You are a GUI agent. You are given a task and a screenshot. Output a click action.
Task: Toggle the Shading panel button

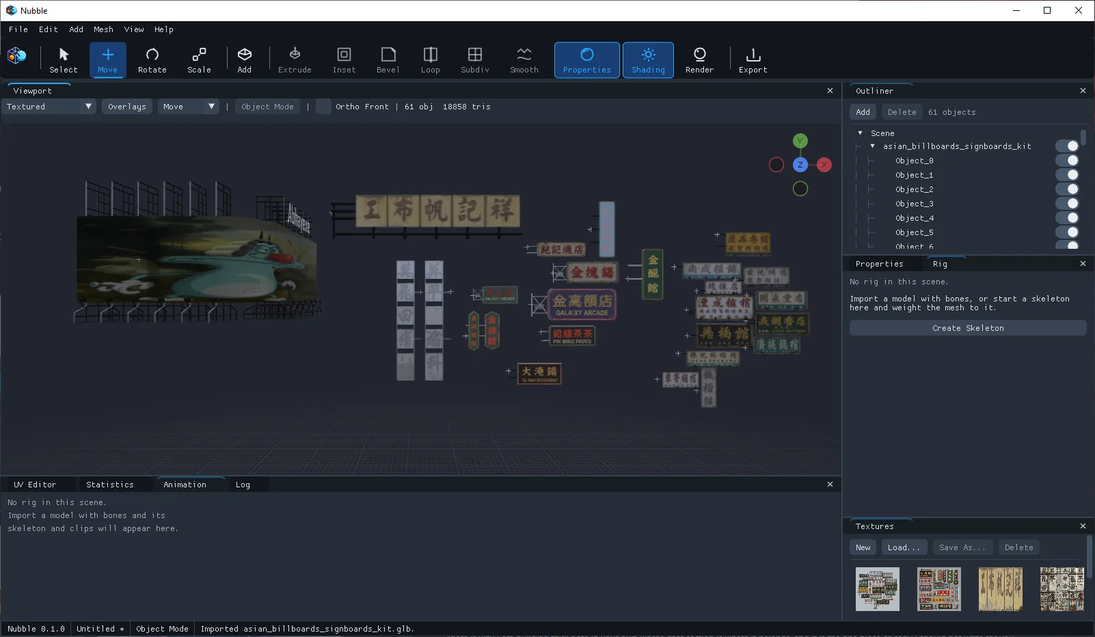(648, 60)
